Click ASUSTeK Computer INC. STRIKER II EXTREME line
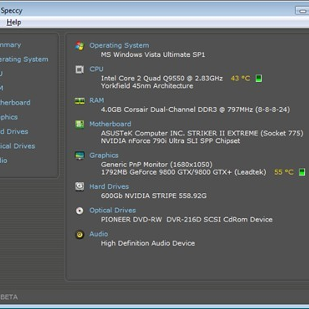The height and width of the screenshot is (309, 309). click(x=202, y=133)
